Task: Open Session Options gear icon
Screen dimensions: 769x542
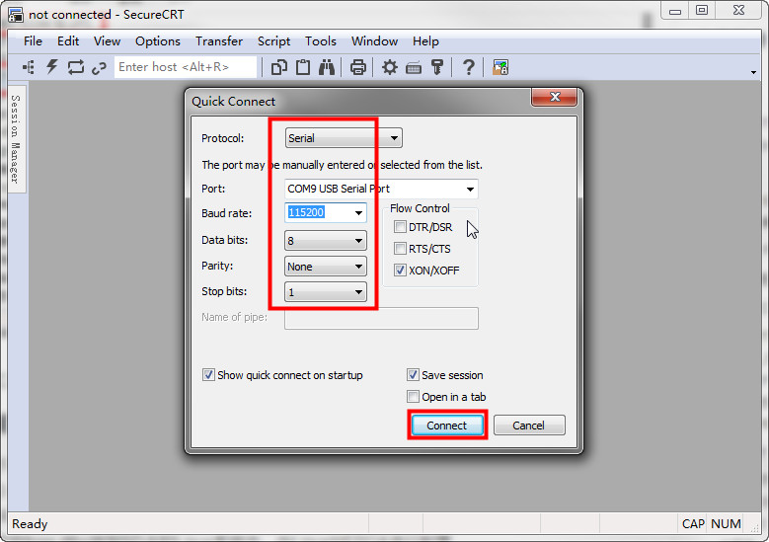Action: tap(389, 67)
